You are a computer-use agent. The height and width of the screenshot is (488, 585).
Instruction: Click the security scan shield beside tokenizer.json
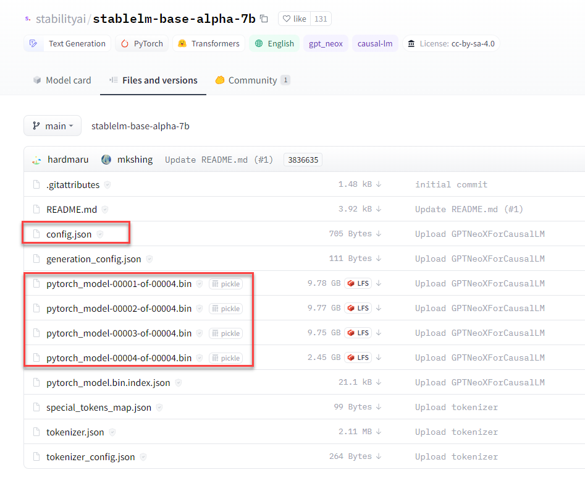(x=112, y=432)
